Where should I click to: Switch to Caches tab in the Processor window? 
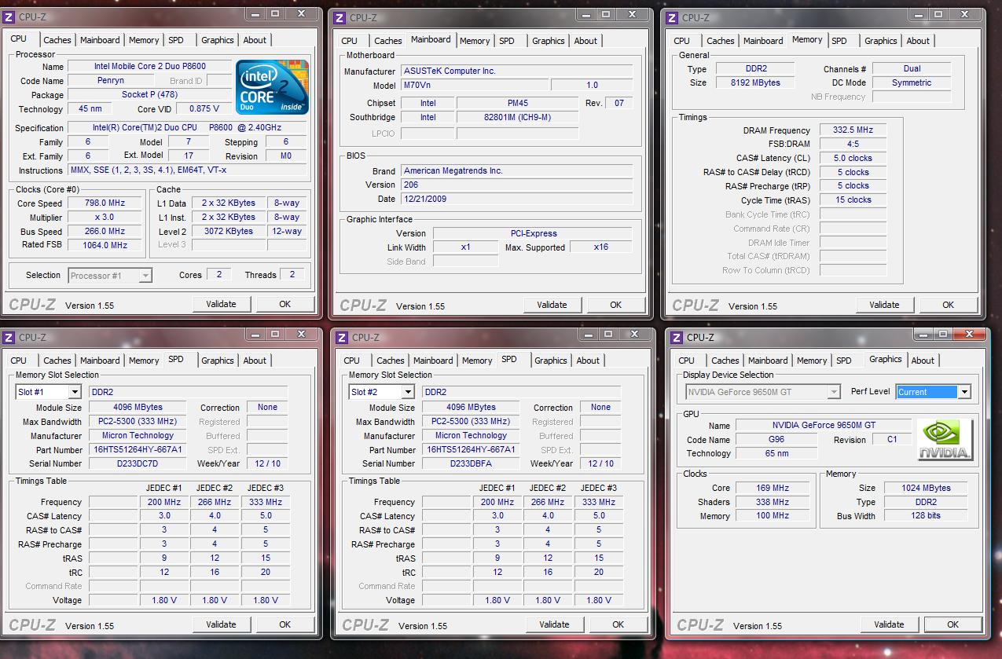tap(57, 40)
